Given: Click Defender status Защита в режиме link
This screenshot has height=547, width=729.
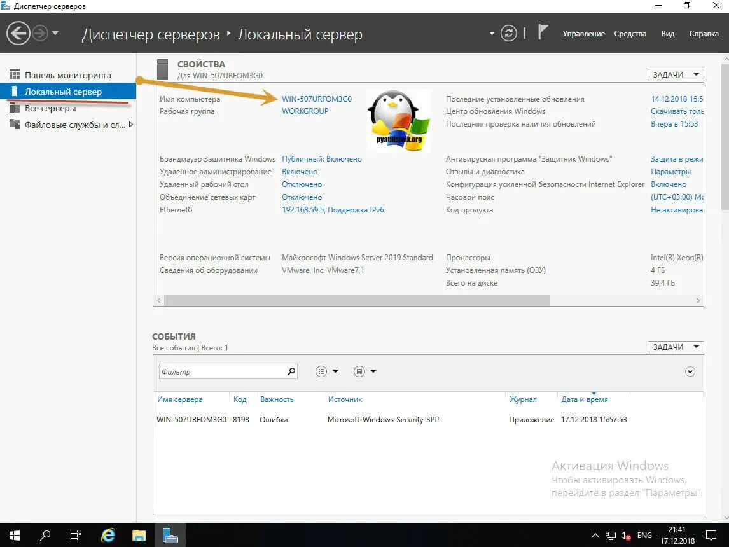Looking at the screenshot, I should click(x=677, y=159).
